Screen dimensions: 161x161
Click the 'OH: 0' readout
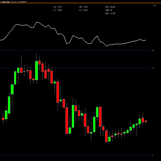[x=109, y=10]
